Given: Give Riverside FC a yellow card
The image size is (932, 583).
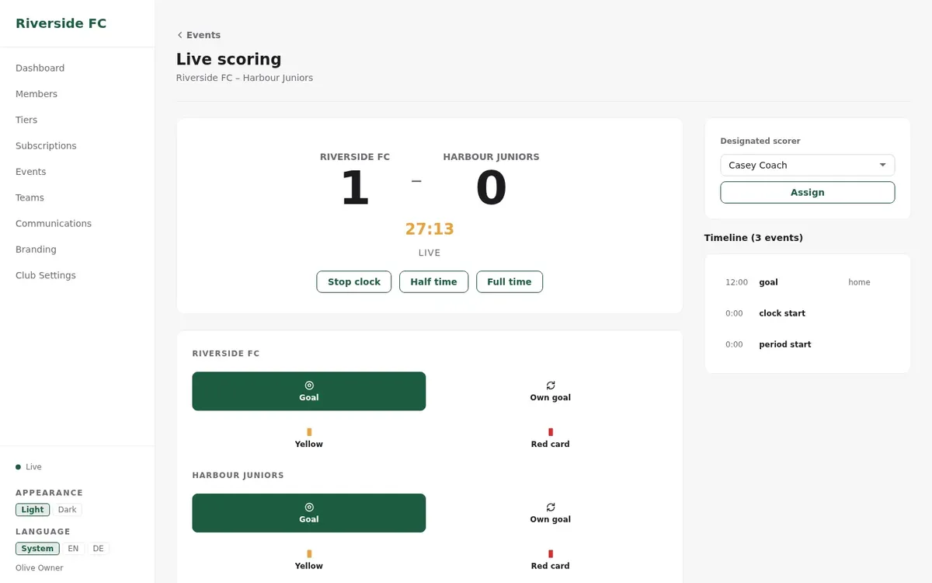Looking at the screenshot, I should tap(309, 438).
